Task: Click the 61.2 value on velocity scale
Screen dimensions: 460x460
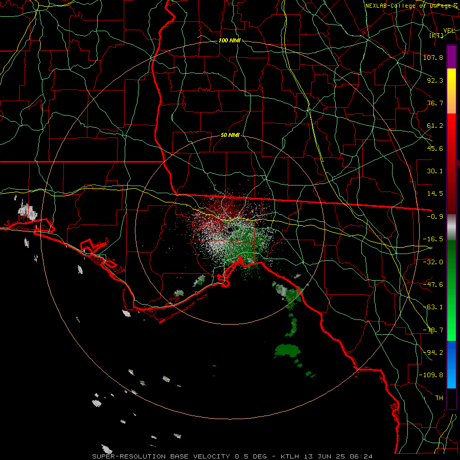Action: [435, 126]
